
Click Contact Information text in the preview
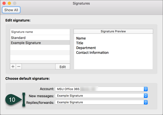(92, 53)
